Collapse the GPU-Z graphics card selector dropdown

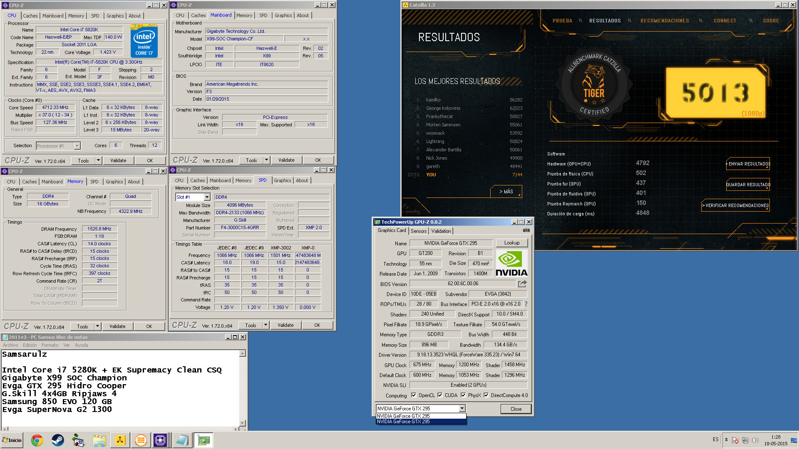tap(462, 409)
